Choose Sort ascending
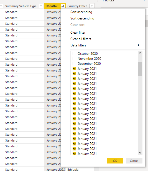The height and width of the screenshot is (171, 148). pyautogui.click(x=81, y=12)
